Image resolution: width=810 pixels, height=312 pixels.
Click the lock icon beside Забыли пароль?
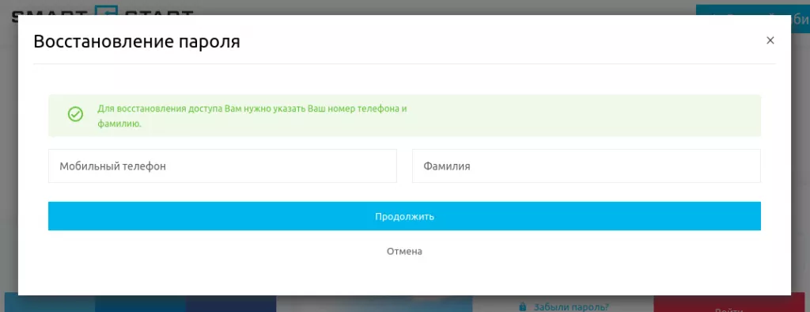pos(523,306)
